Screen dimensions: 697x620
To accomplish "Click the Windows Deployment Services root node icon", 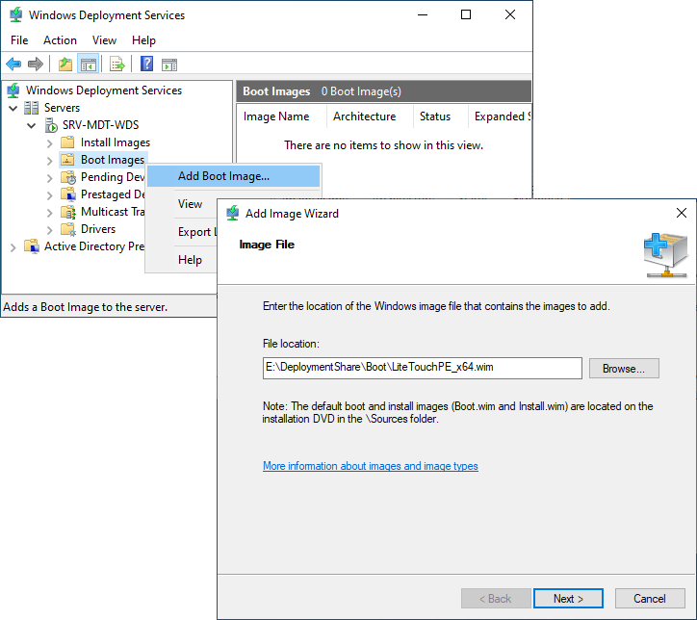I will (13, 90).
